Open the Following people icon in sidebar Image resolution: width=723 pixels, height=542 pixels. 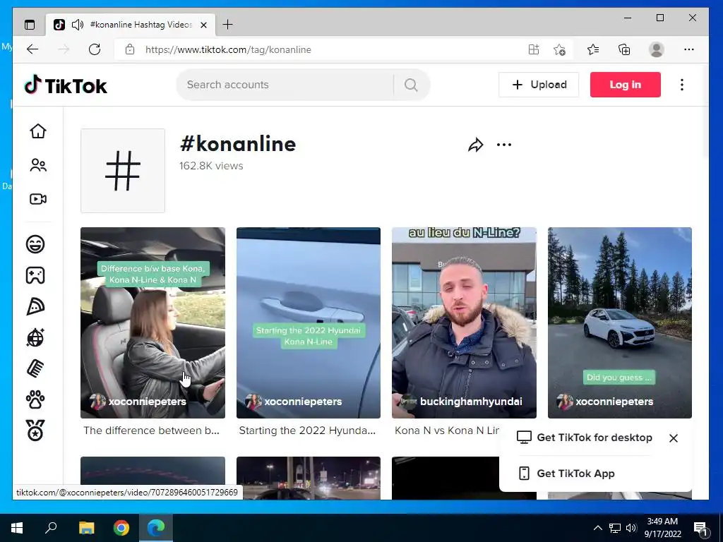coord(38,165)
